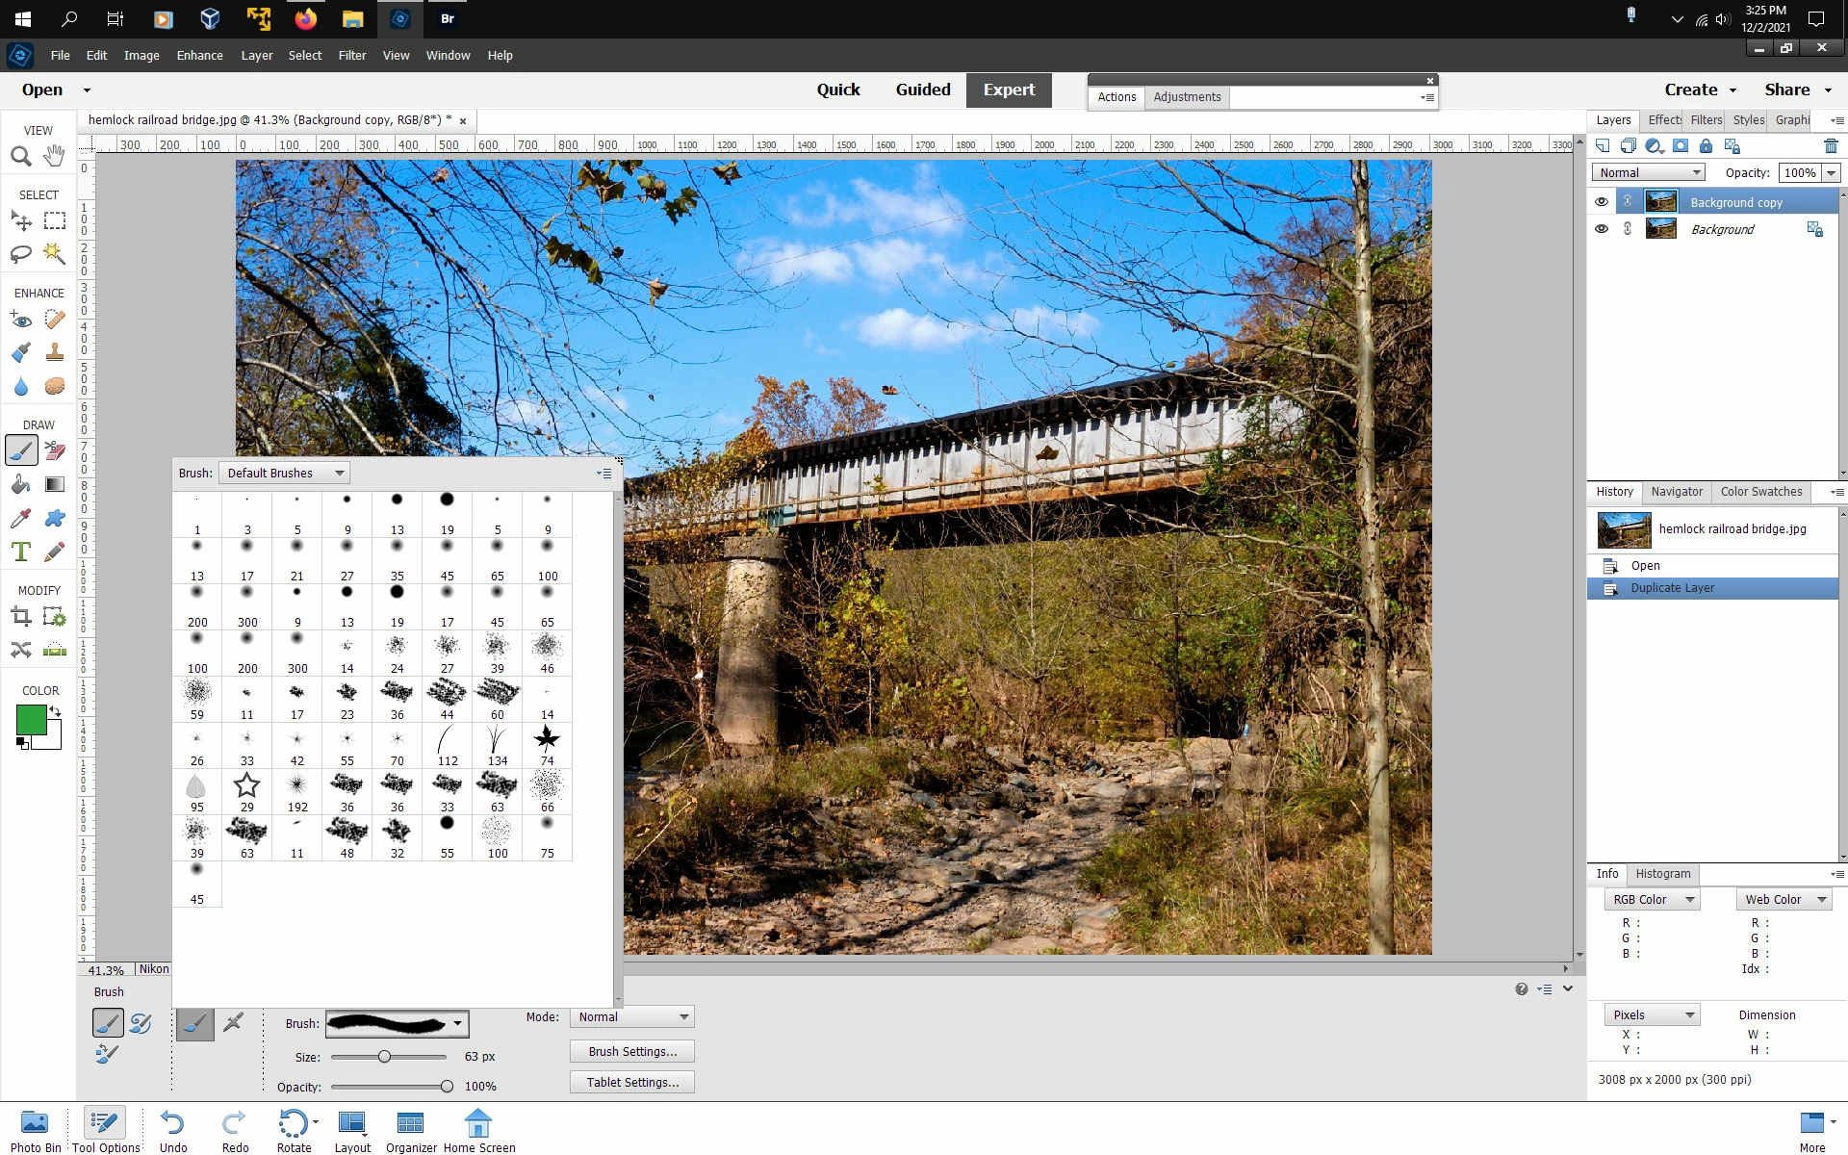Click the green foreground color swatch

(x=30, y=720)
